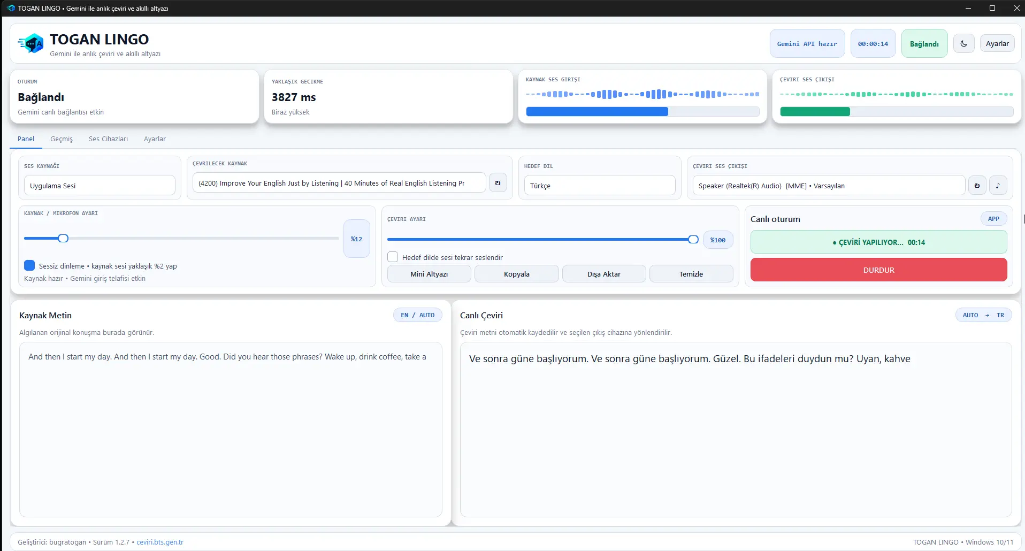Click the APP badge in Canlı oturum
The height and width of the screenshot is (551, 1025).
pos(993,219)
